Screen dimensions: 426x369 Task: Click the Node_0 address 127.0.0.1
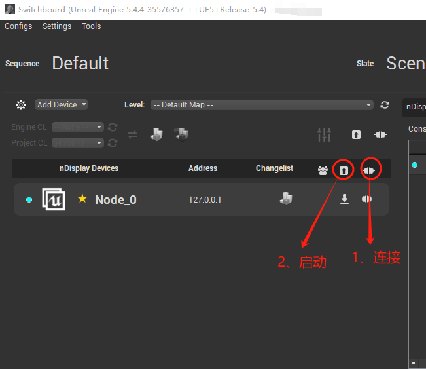click(205, 200)
